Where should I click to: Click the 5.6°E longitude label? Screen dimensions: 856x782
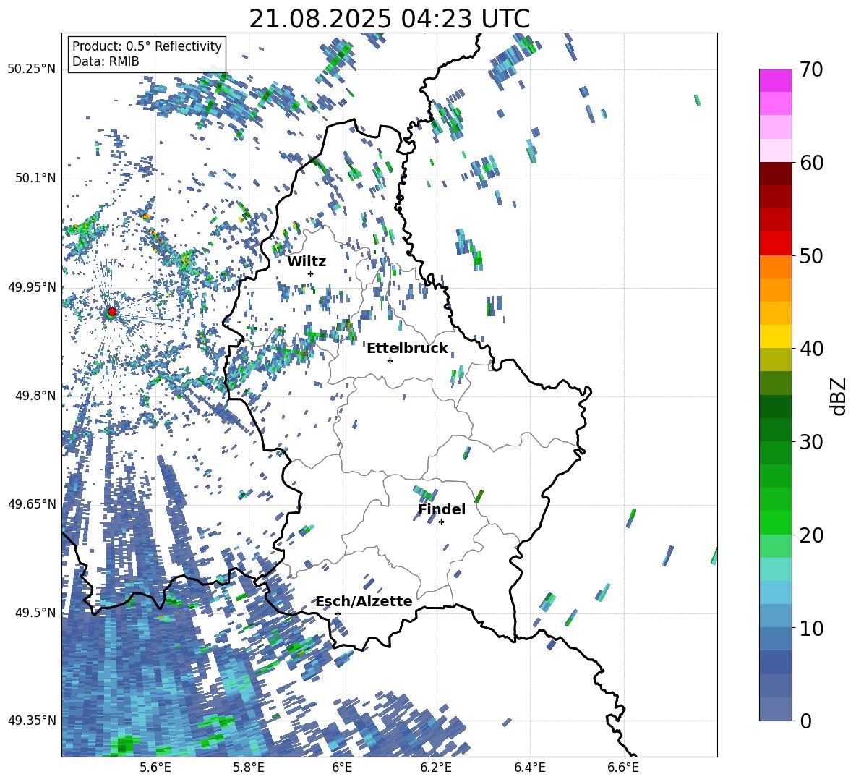tap(155, 768)
